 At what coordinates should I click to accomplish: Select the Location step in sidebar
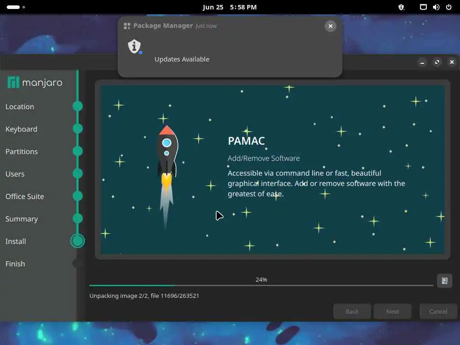click(x=20, y=107)
